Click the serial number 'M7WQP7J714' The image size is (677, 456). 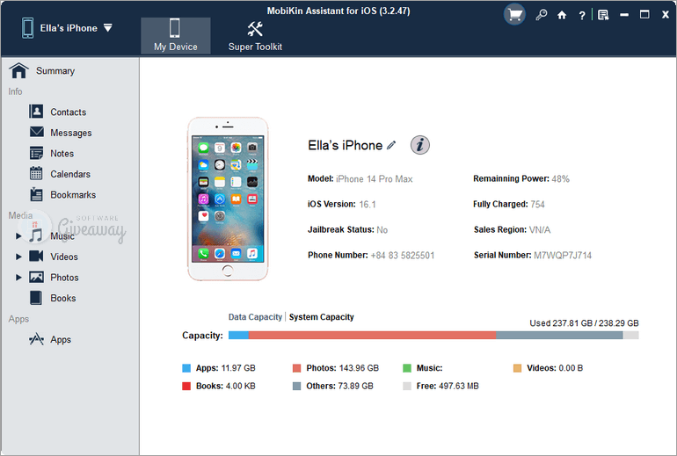[x=563, y=256]
